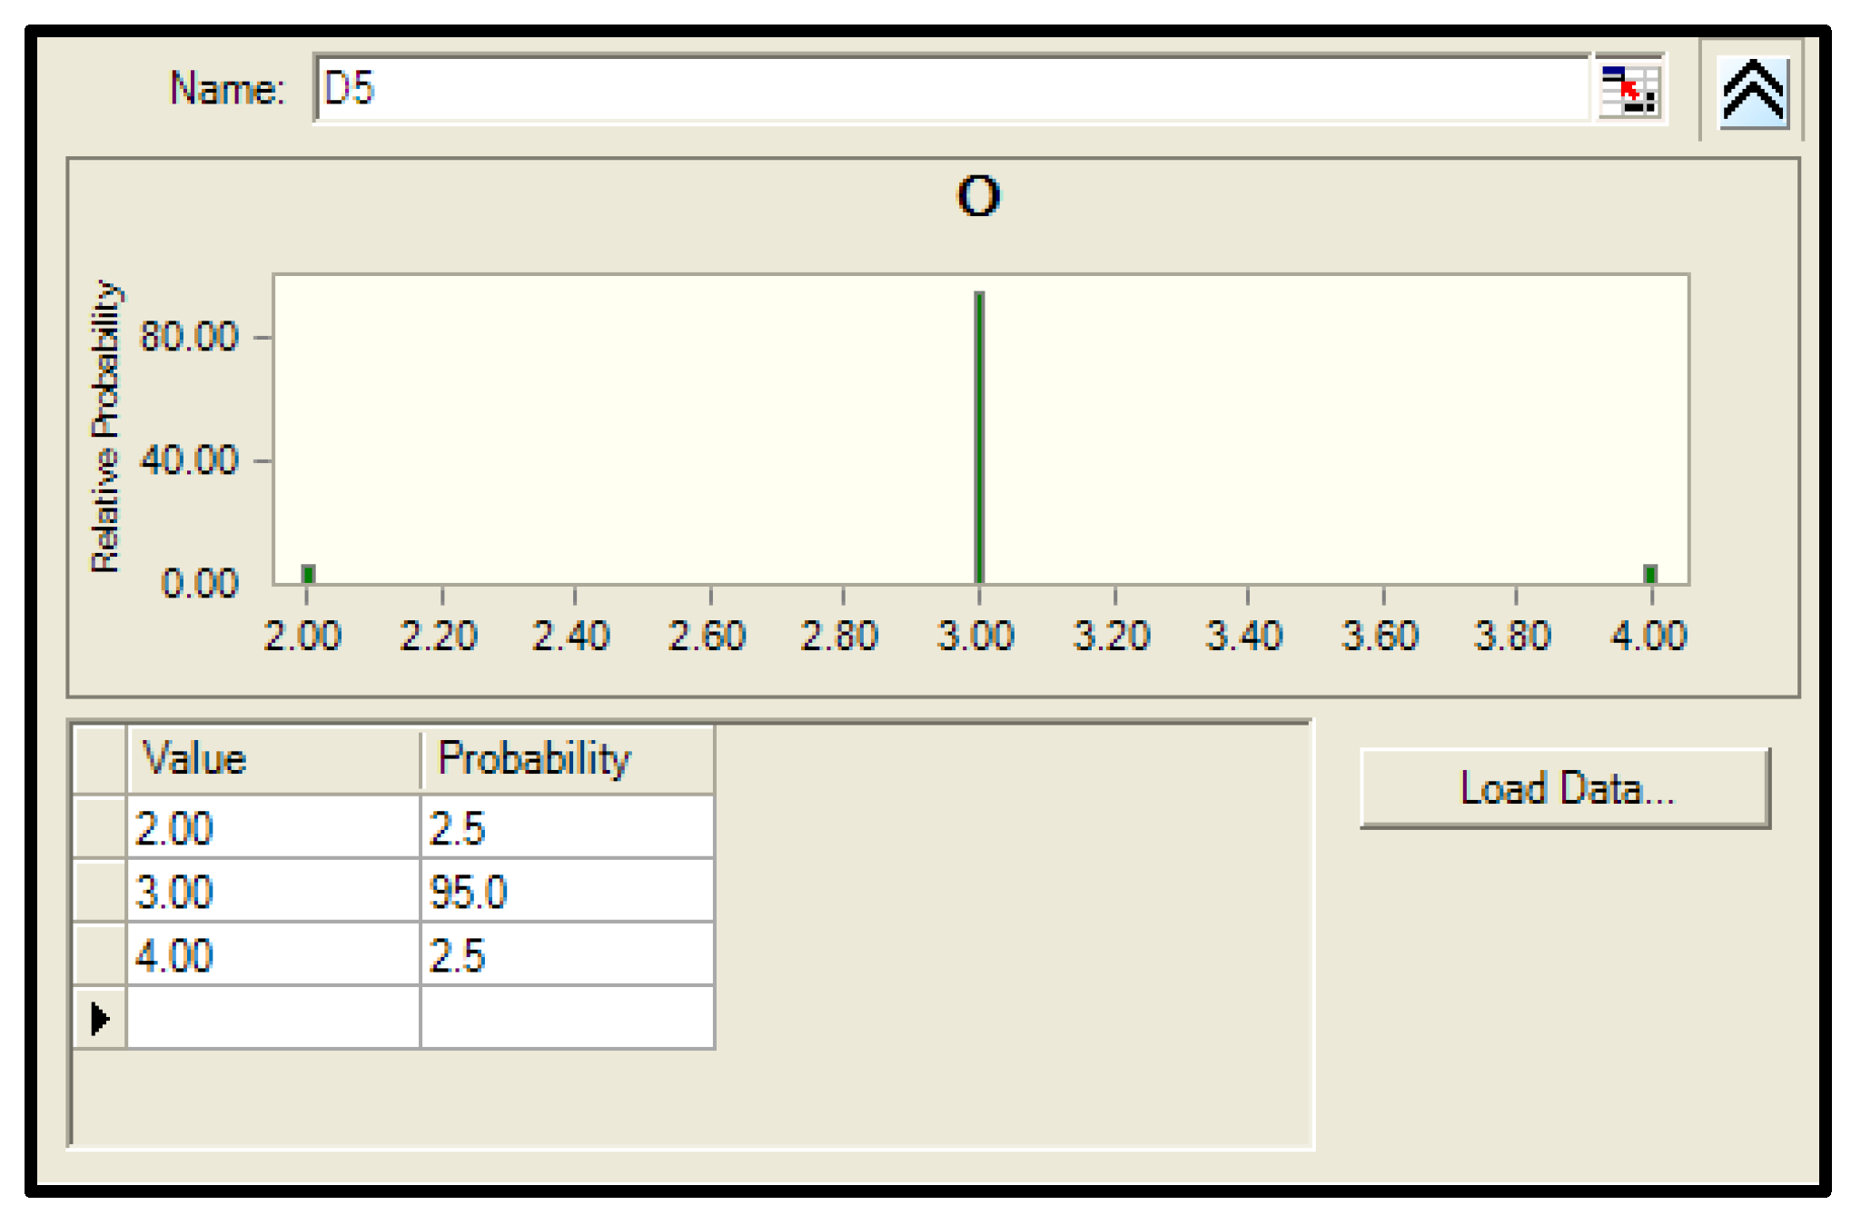Click the Probability column header
1861x1225 pixels.
pyautogui.click(x=567, y=759)
